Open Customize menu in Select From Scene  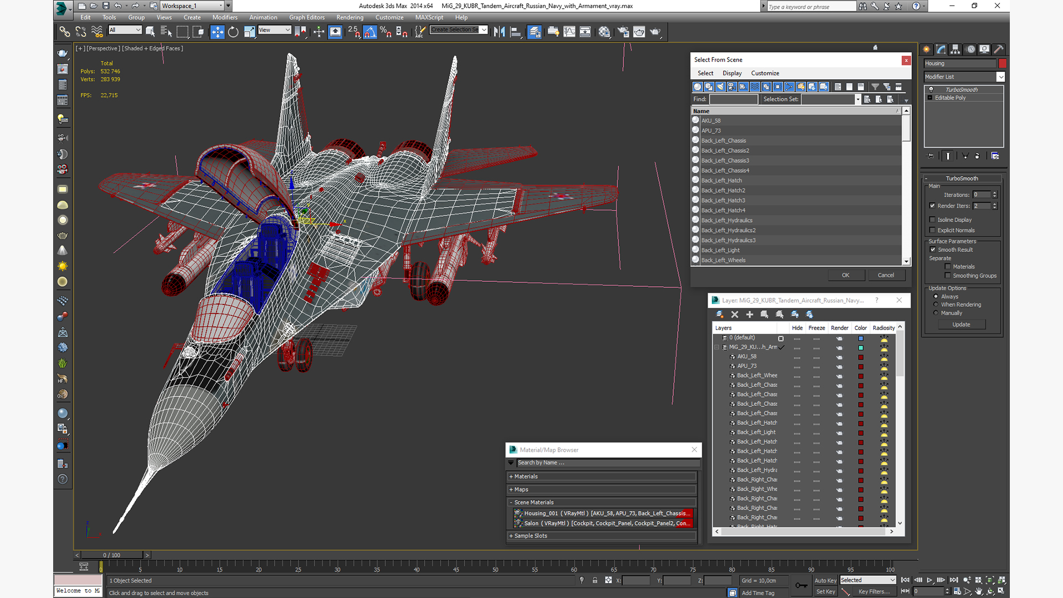(765, 73)
